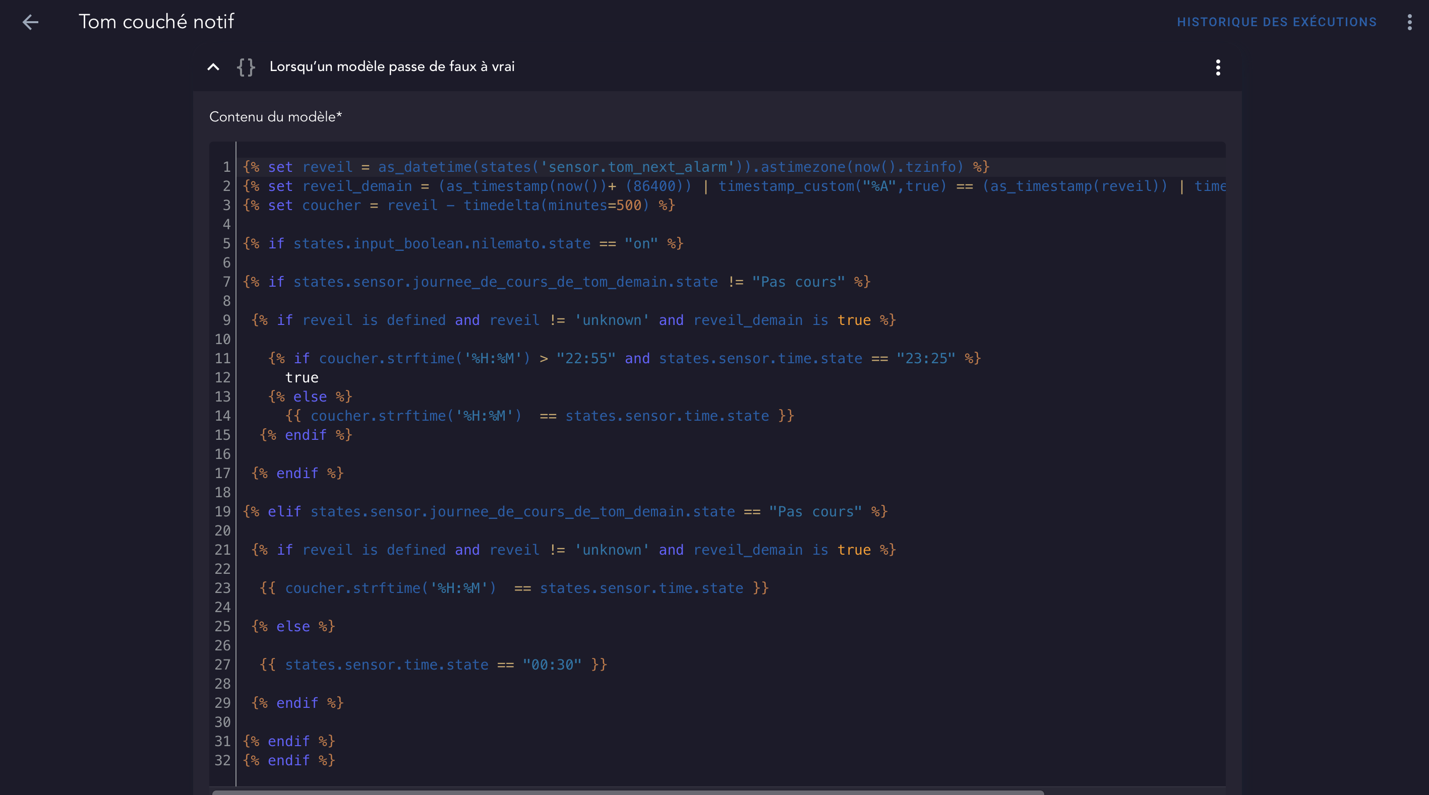Click the trigger title 'Lorsqu'un modèle passe de faux à vrai'

click(392, 67)
